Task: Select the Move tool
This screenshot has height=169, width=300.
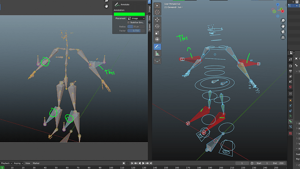Action: (x=157, y=20)
